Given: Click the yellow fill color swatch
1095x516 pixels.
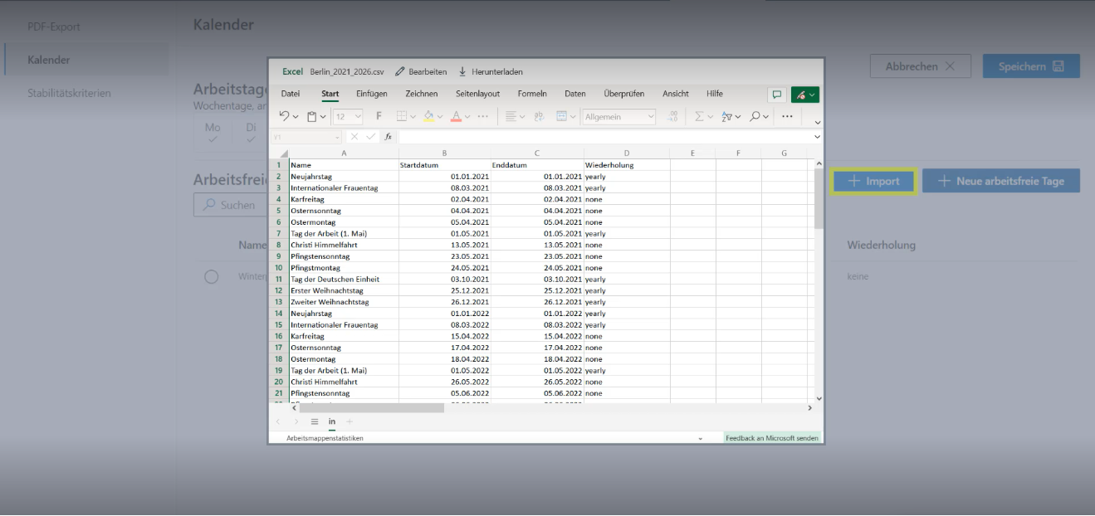Looking at the screenshot, I should 428,117.
